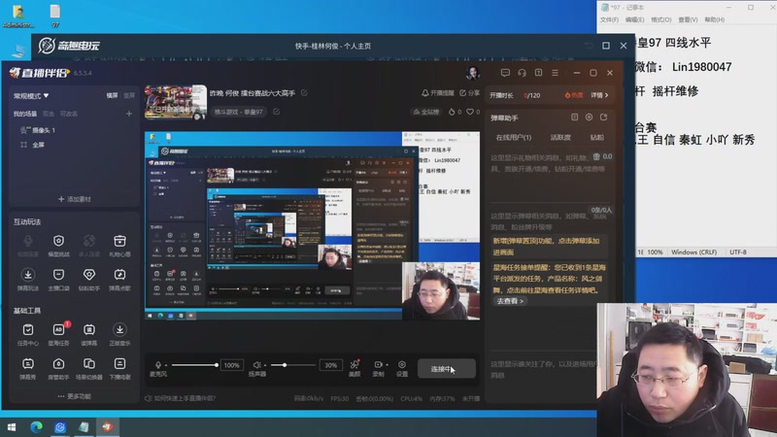
Task: Open the 弹幕玩法 tool
Action: tap(28, 280)
